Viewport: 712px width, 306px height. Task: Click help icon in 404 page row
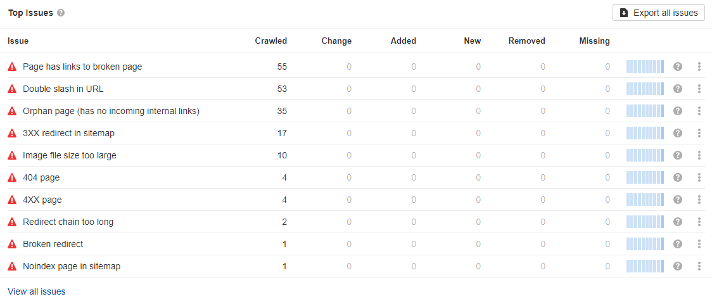[x=678, y=177]
